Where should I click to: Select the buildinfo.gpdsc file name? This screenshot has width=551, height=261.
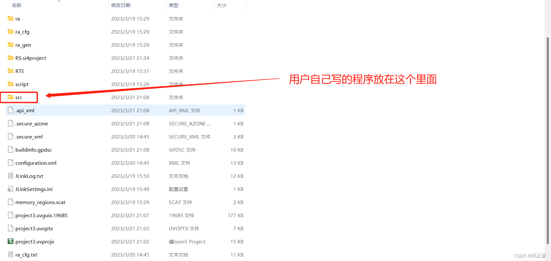pyautogui.click(x=34, y=150)
